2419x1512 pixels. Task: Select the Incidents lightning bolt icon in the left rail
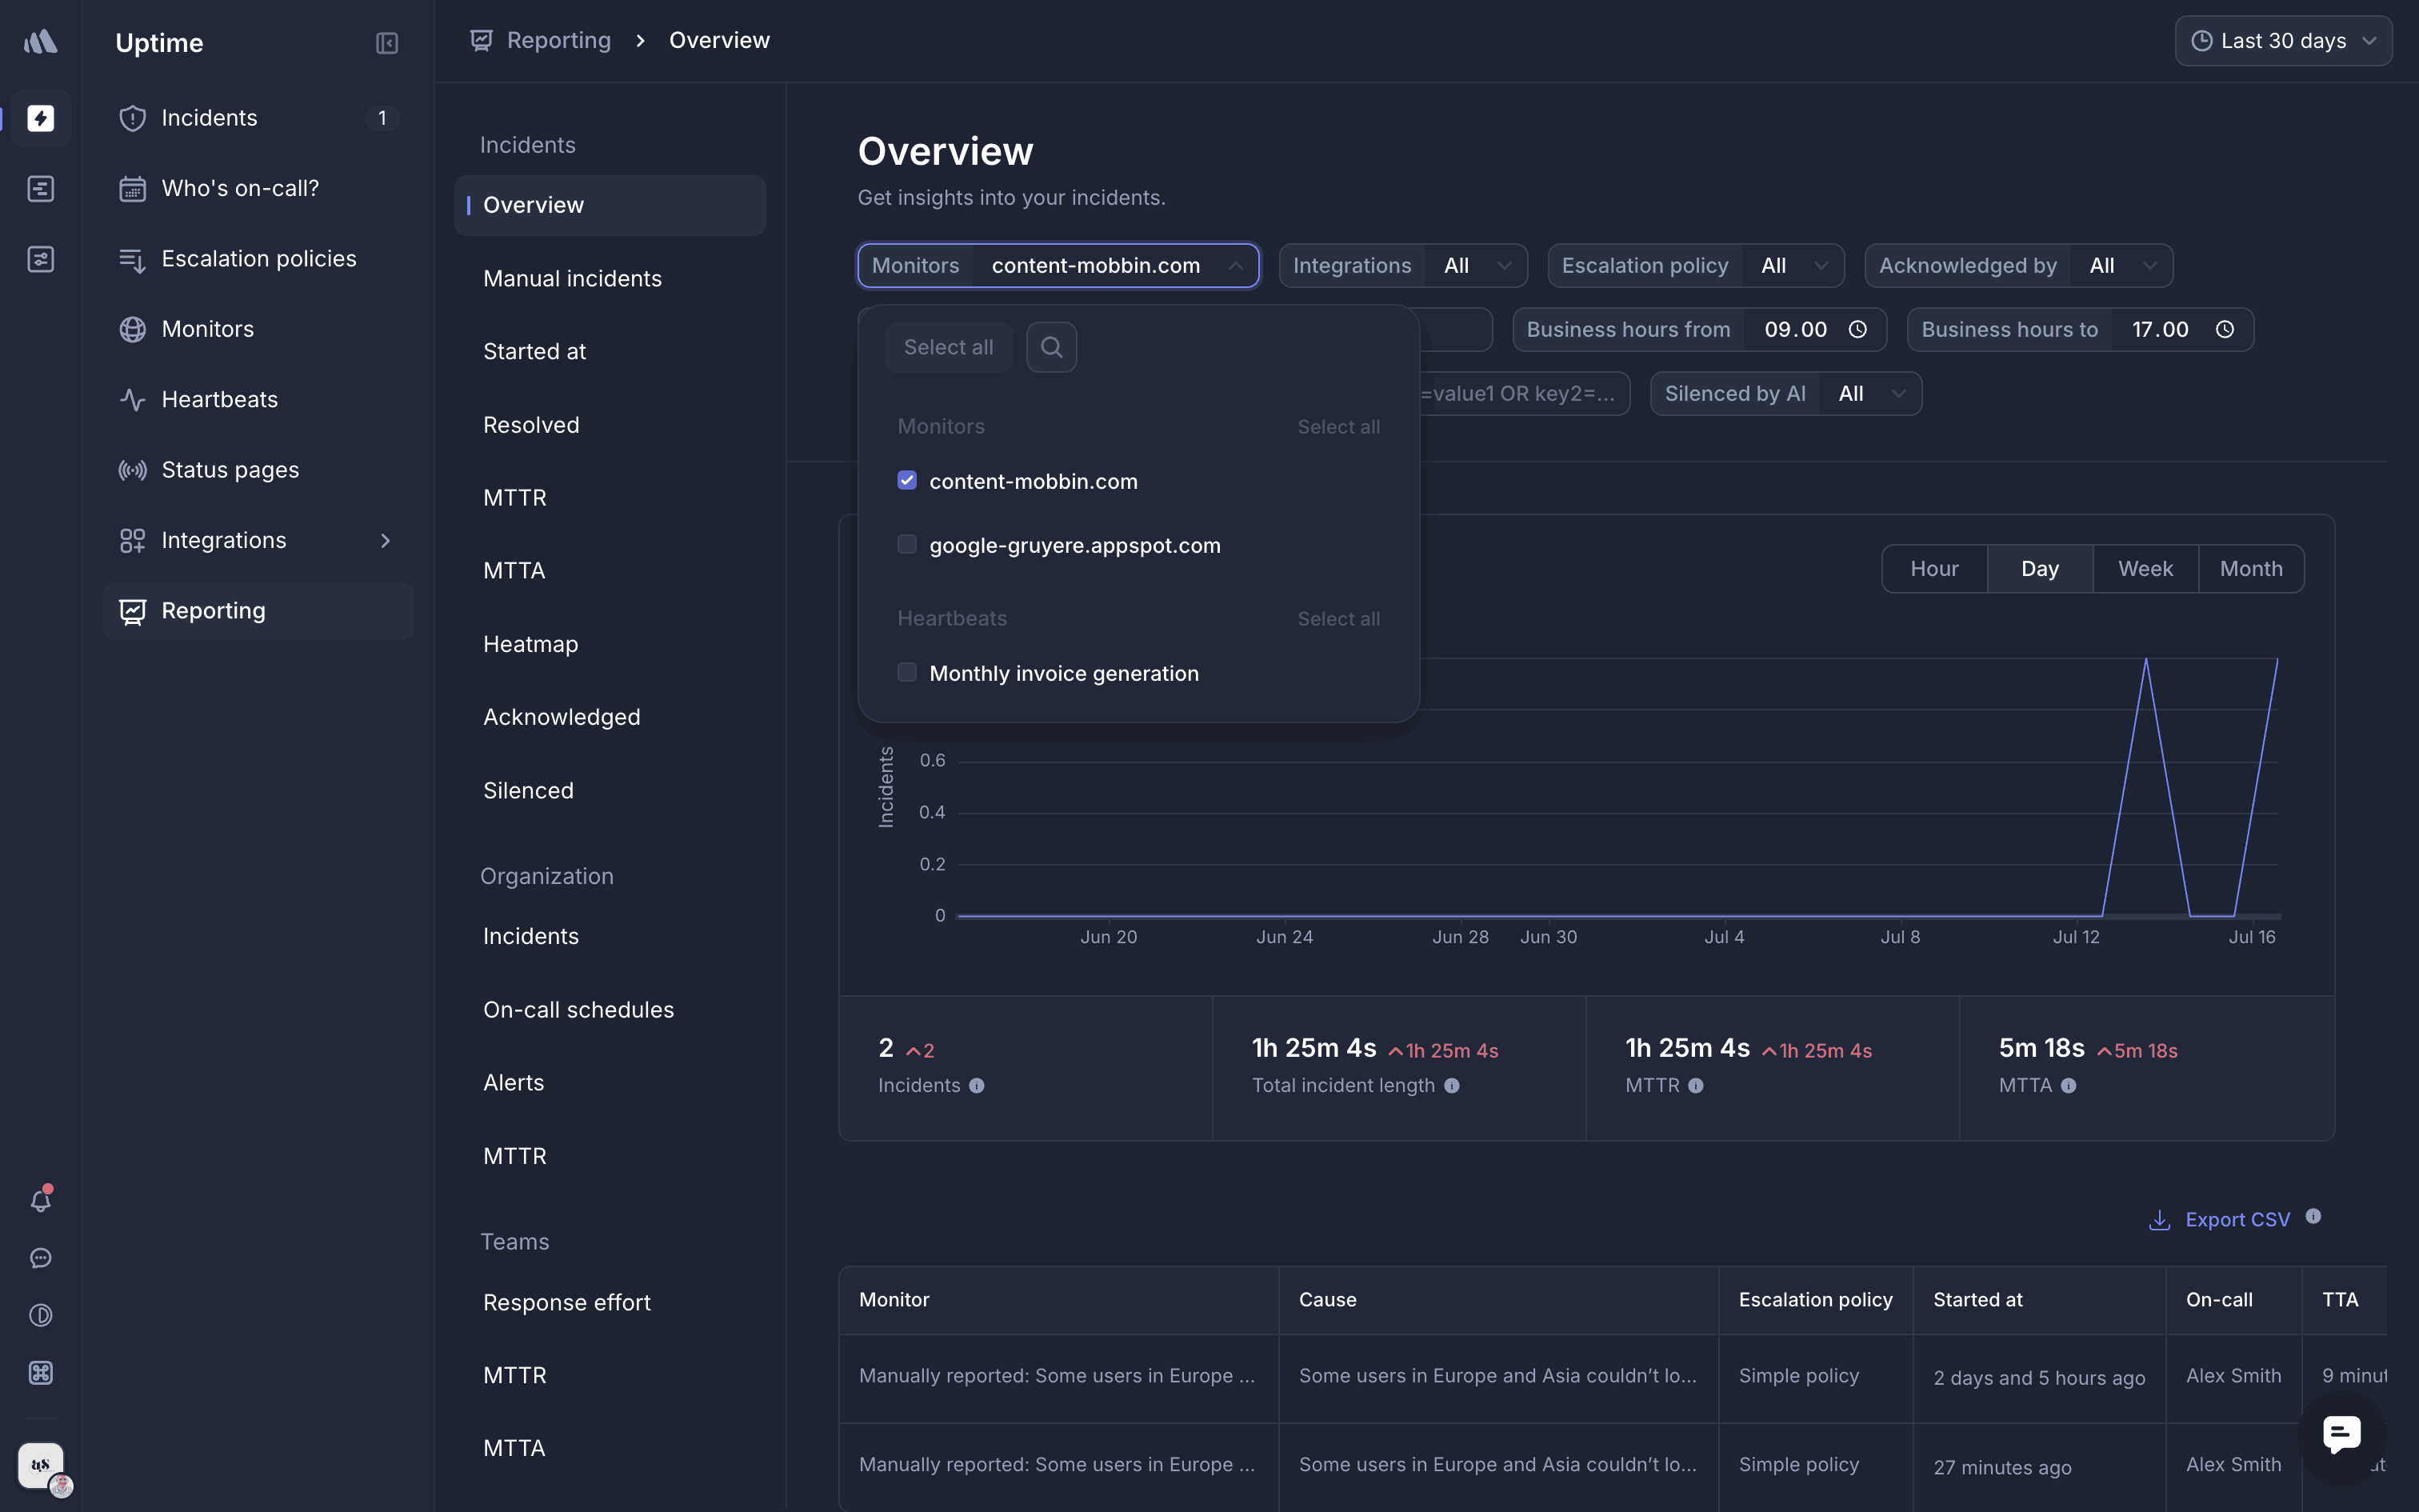[x=40, y=118]
